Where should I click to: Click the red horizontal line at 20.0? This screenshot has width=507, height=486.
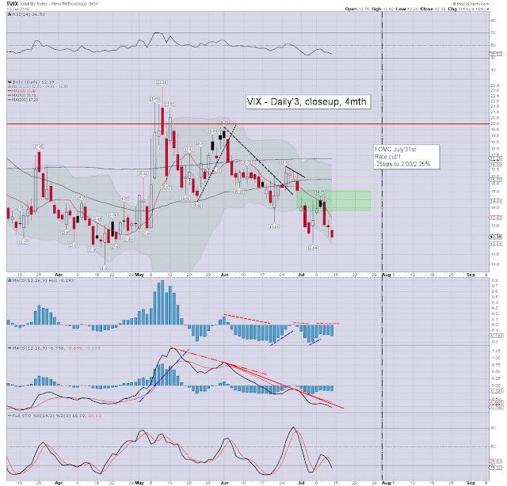click(x=248, y=123)
